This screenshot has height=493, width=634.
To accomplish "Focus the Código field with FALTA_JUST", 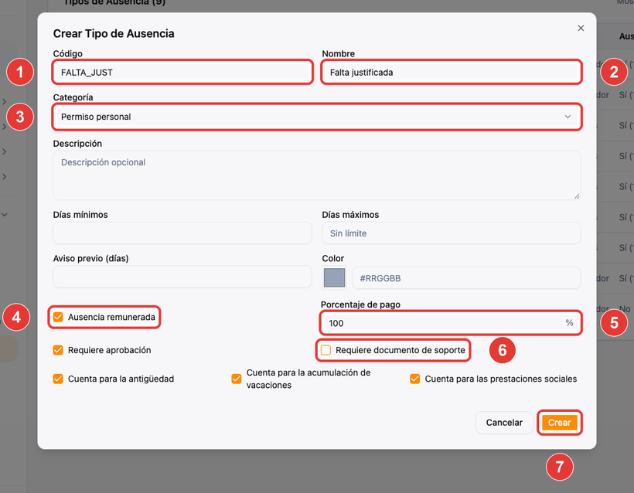I will coord(182,73).
